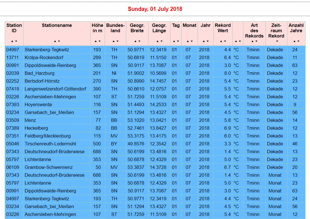The height and width of the screenshot is (219, 310).
Task: Sort Monat column ascending
Action: 188,41
